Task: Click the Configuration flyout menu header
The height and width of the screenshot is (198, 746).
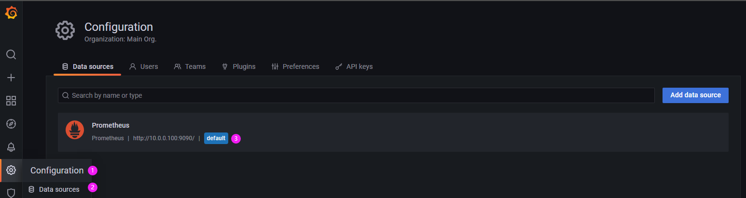Action: 57,171
